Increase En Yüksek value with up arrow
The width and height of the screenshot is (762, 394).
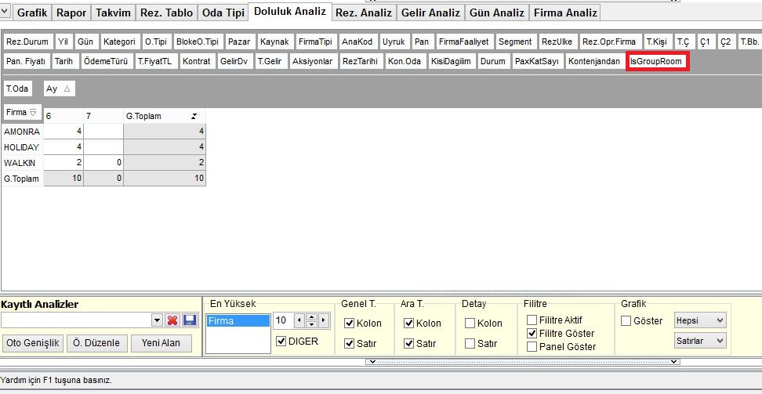[x=311, y=316]
